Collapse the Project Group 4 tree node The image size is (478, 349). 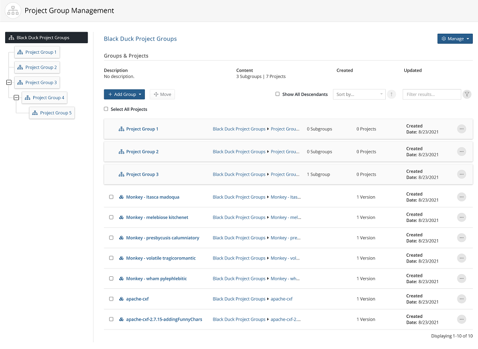coord(16,98)
